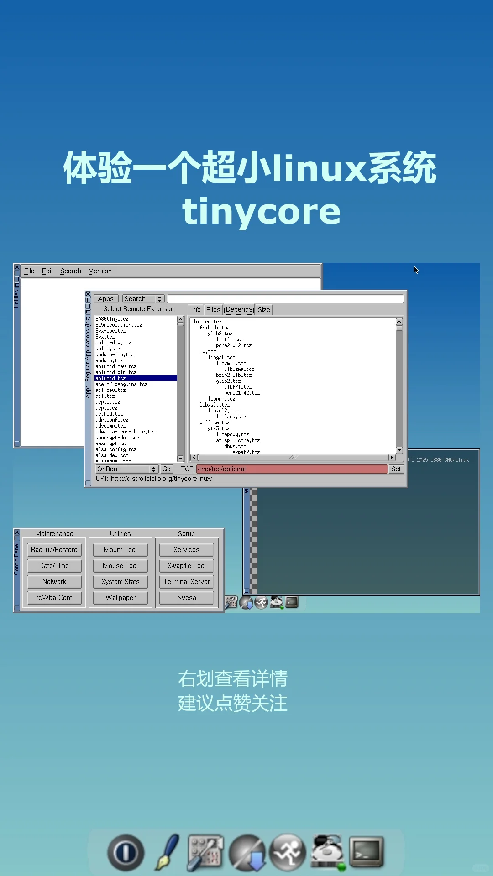The image size is (493, 876).
Task: Open the Editor pen icon in enlarged dock
Action: coord(168,852)
